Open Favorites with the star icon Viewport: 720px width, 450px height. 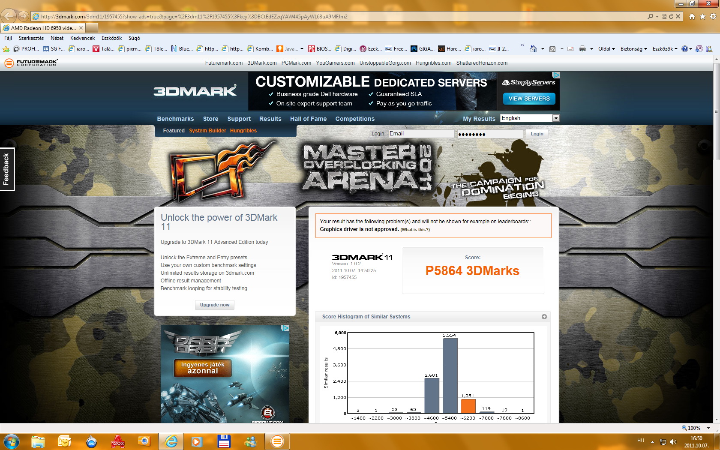coord(702,16)
